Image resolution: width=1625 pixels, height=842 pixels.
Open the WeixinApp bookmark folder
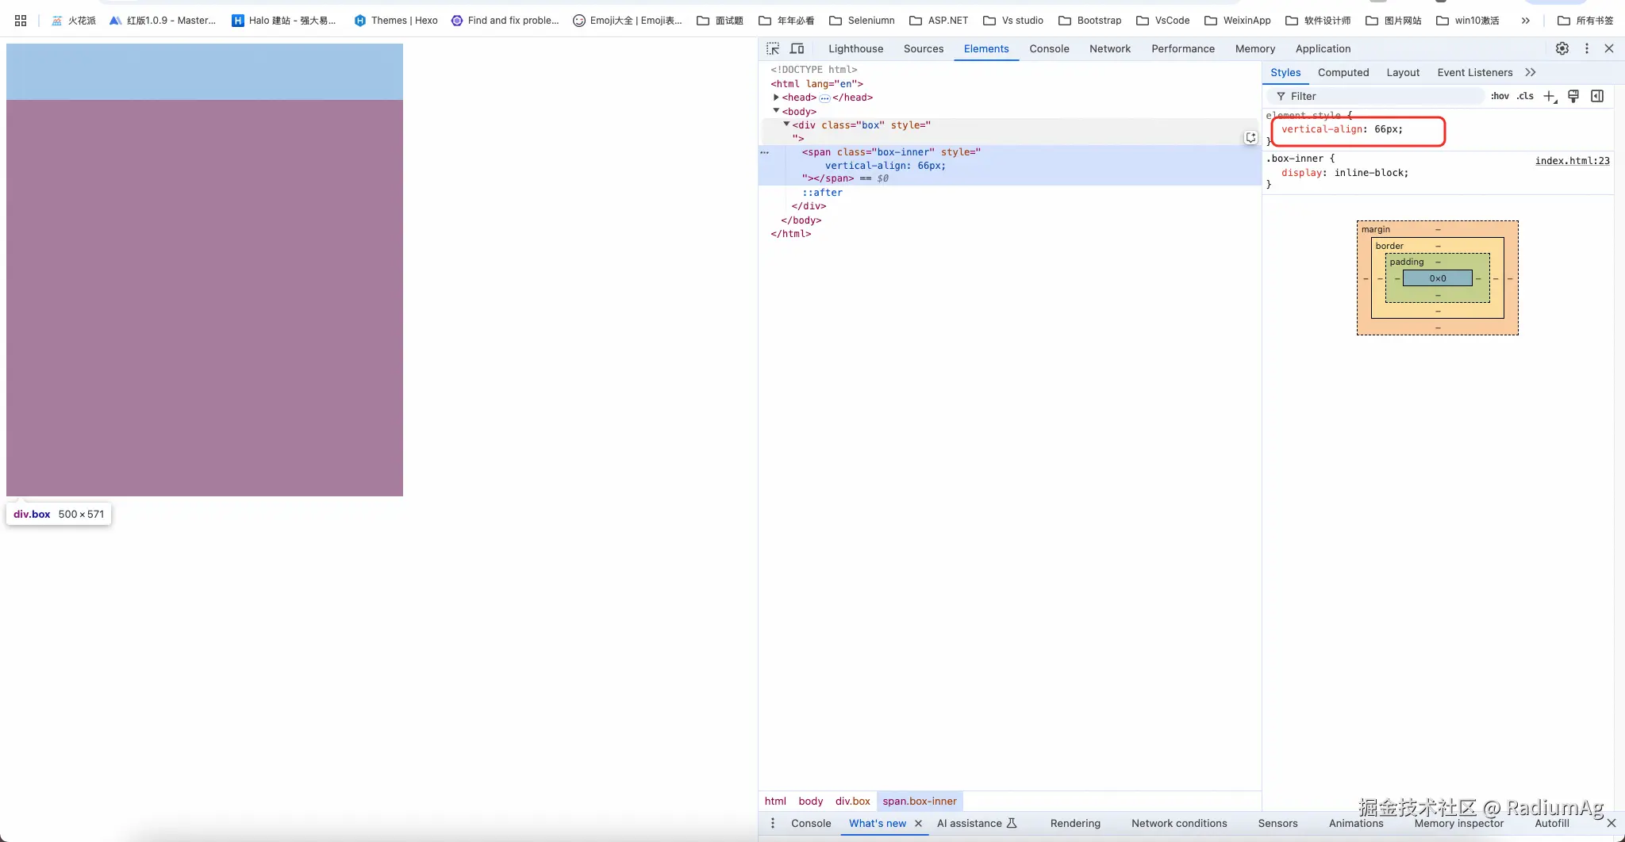(x=1238, y=21)
